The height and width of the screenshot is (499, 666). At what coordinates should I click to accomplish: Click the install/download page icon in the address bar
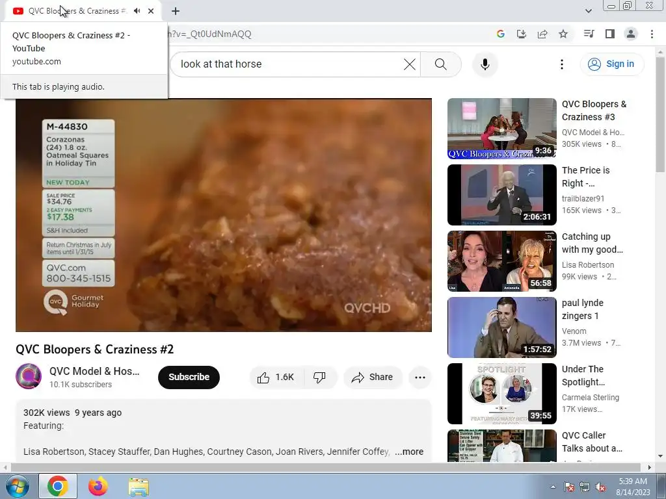point(522,34)
